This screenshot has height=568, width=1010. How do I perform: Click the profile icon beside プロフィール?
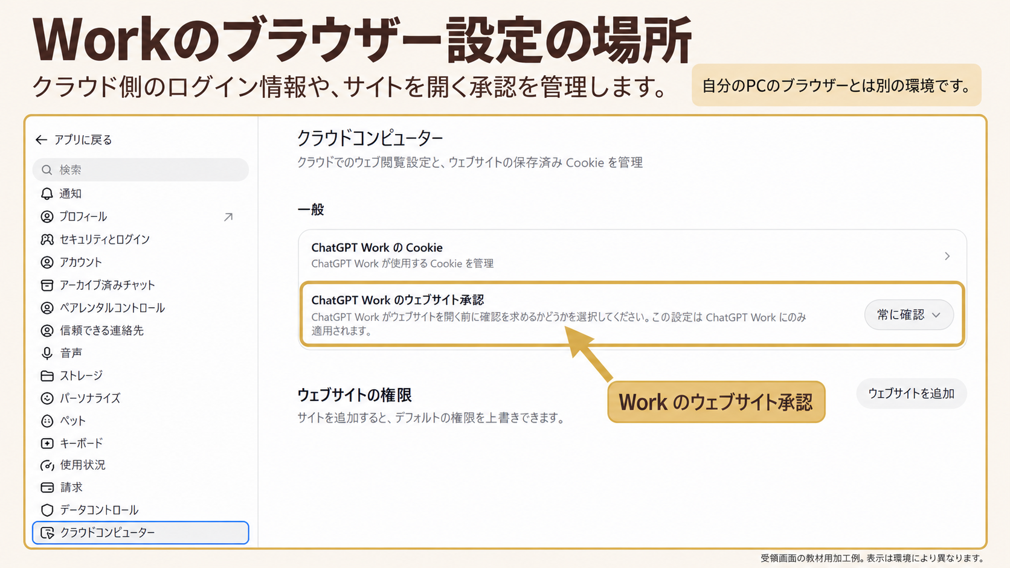tap(47, 217)
